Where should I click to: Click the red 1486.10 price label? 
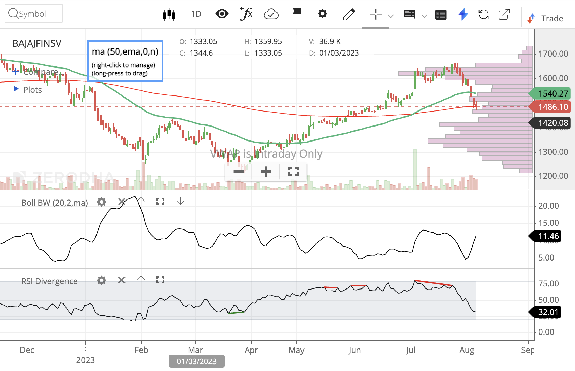click(x=549, y=107)
